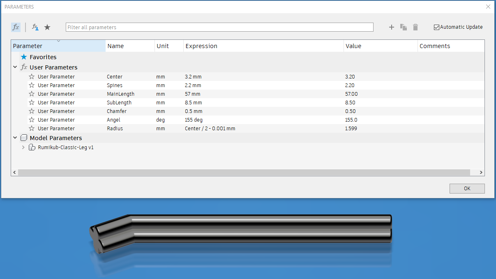Mark MainLength parameter as favorite
The width and height of the screenshot is (496, 279).
click(32, 94)
